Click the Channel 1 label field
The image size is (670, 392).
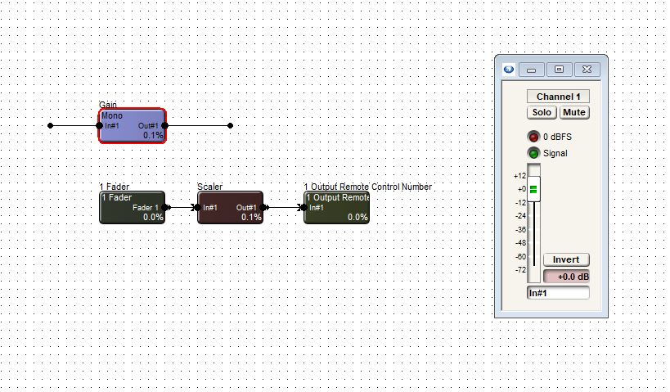tap(557, 97)
